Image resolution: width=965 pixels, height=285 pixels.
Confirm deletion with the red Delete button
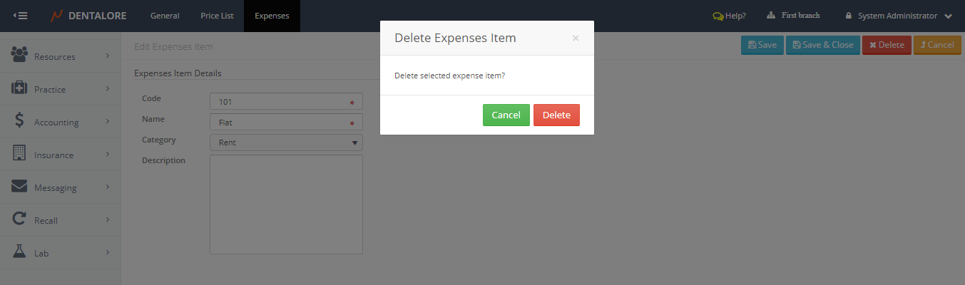[x=556, y=115]
